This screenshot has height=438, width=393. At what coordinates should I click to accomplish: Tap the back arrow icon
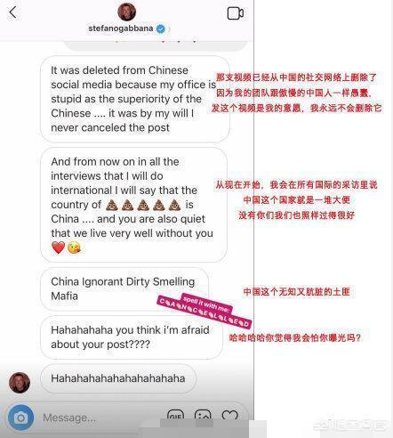click(12, 12)
